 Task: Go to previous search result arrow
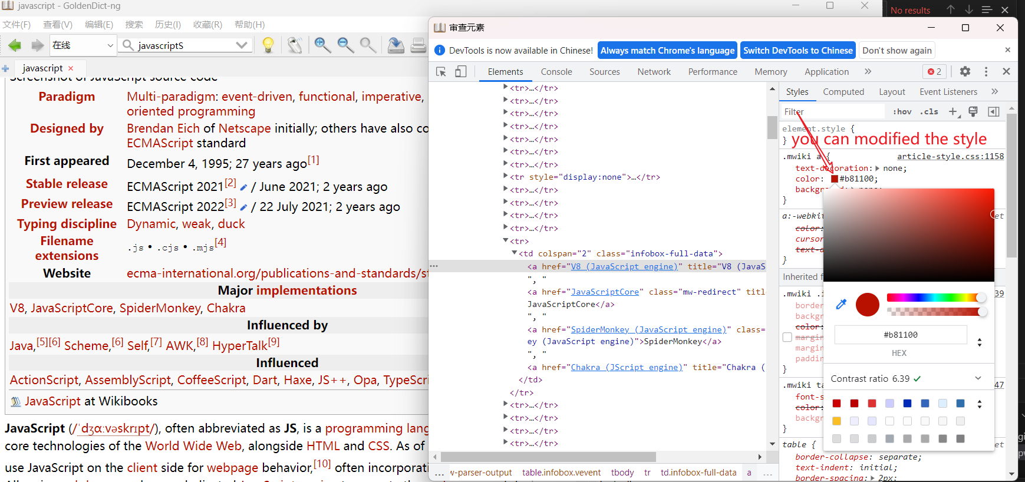[x=951, y=9]
